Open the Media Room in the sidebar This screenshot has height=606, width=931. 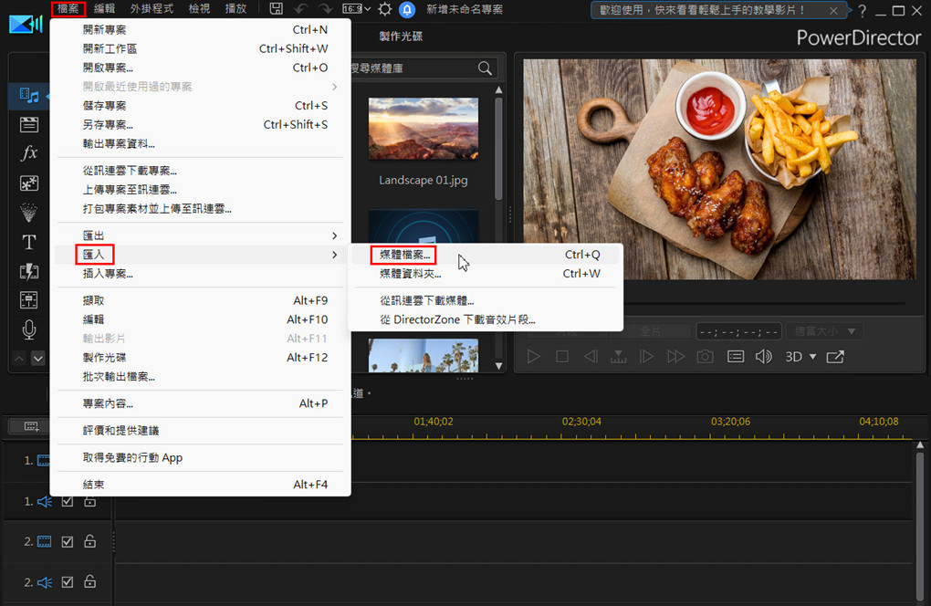29,96
